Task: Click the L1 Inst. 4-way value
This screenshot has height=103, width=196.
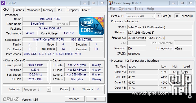Action: [x=96, y=70]
